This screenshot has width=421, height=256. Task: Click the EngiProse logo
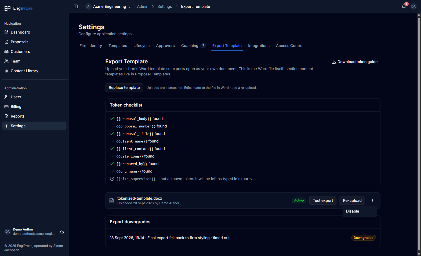[x=19, y=8]
